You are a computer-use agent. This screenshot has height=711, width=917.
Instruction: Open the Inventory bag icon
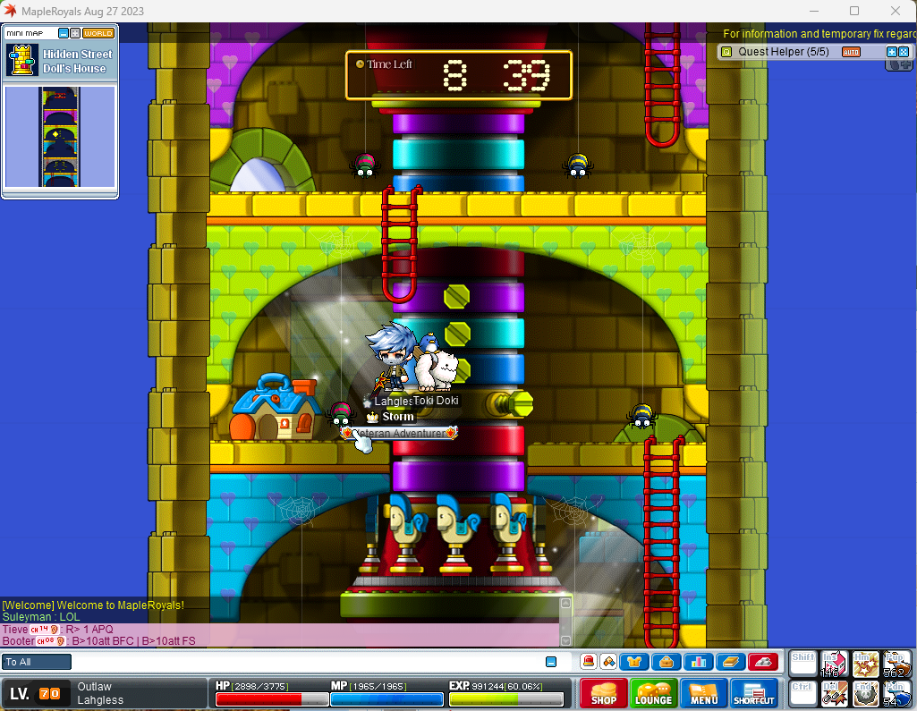pos(666,662)
